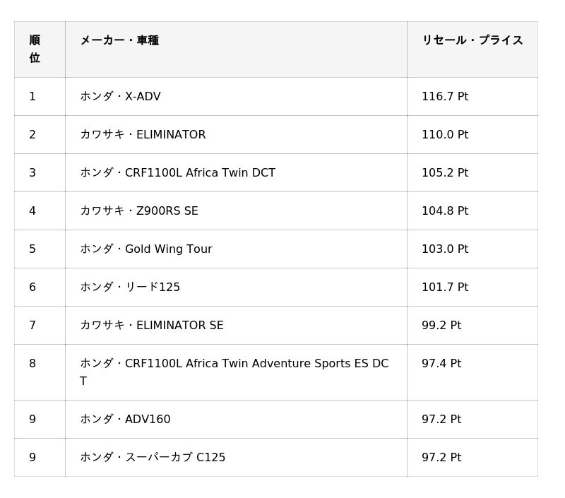The width and height of the screenshot is (565, 498).
Task: Click the 105.2 Pt price cell
Action: (x=445, y=173)
